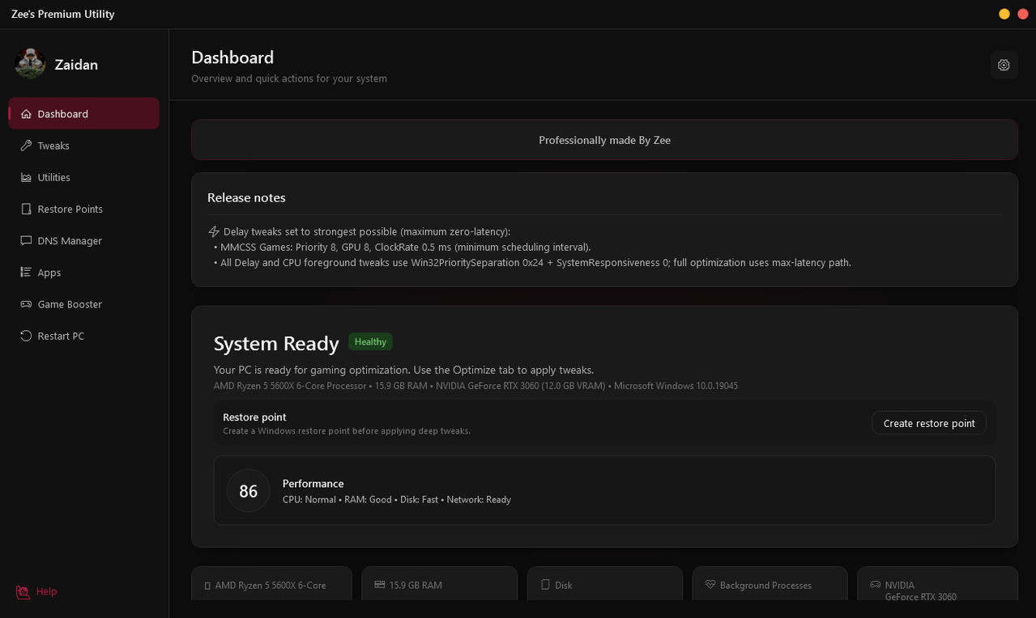Click the heart icon on Background Processes

click(x=710, y=585)
